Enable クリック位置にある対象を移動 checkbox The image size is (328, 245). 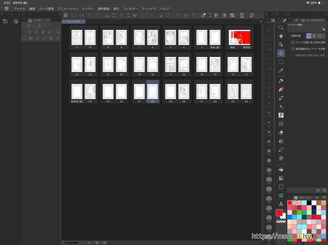coord(293,43)
